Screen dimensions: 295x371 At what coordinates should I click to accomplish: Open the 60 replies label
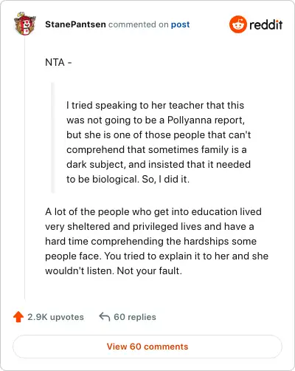[x=135, y=317]
